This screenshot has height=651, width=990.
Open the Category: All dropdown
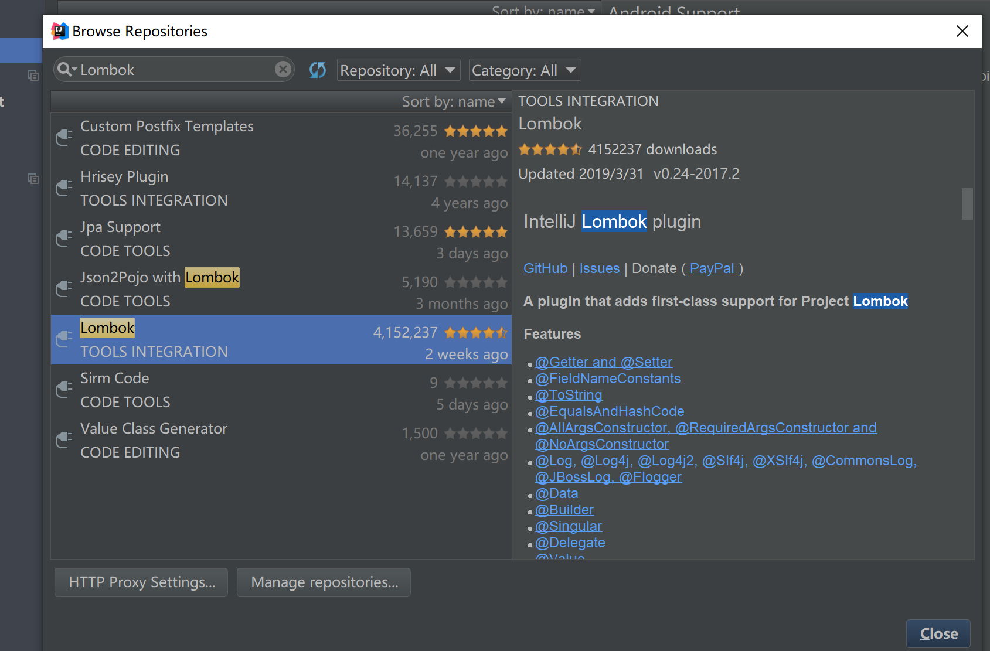[x=525, y=70]
